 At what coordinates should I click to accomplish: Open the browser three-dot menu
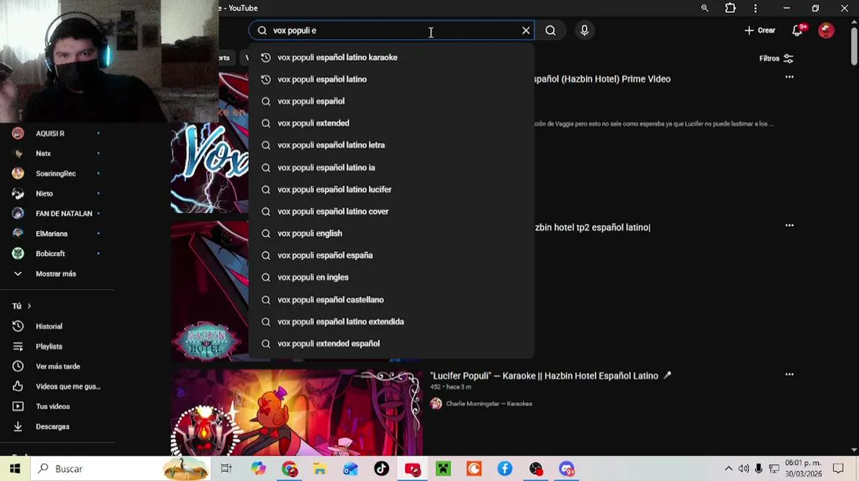tap(755, 8)
